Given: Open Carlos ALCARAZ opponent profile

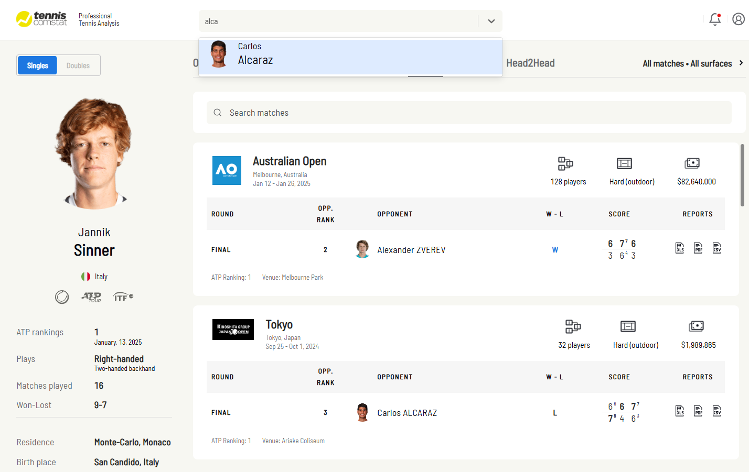Looking at the screenshot, I should pyautogui.click(x=407, y=413).
